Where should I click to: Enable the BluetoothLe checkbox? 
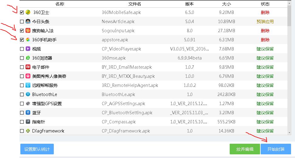pos(22,94)
